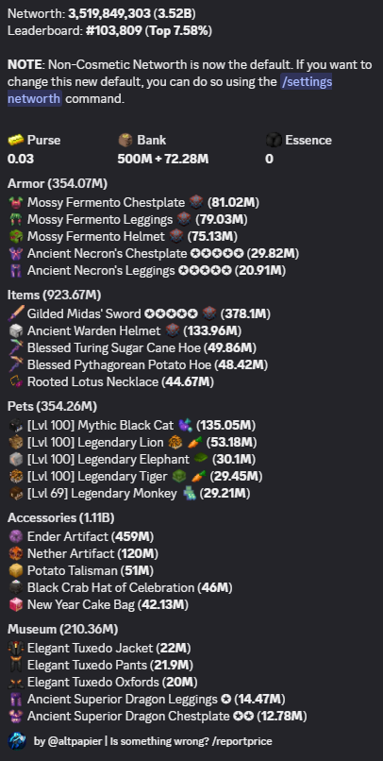383x761 pixels.
Task: Click the altpapier footer avatar
Action: 17,741
